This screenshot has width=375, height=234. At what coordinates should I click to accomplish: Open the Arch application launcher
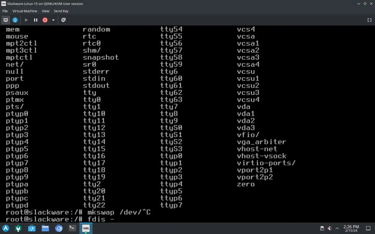(6, 228)
